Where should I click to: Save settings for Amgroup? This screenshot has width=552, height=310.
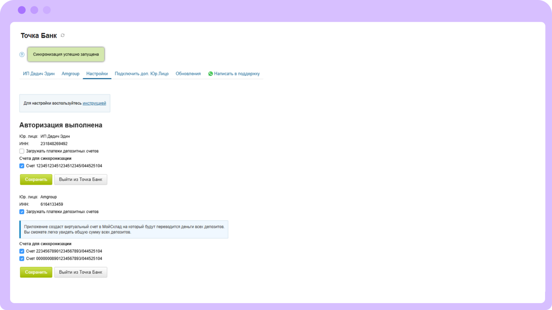click(x=36, y=272)
